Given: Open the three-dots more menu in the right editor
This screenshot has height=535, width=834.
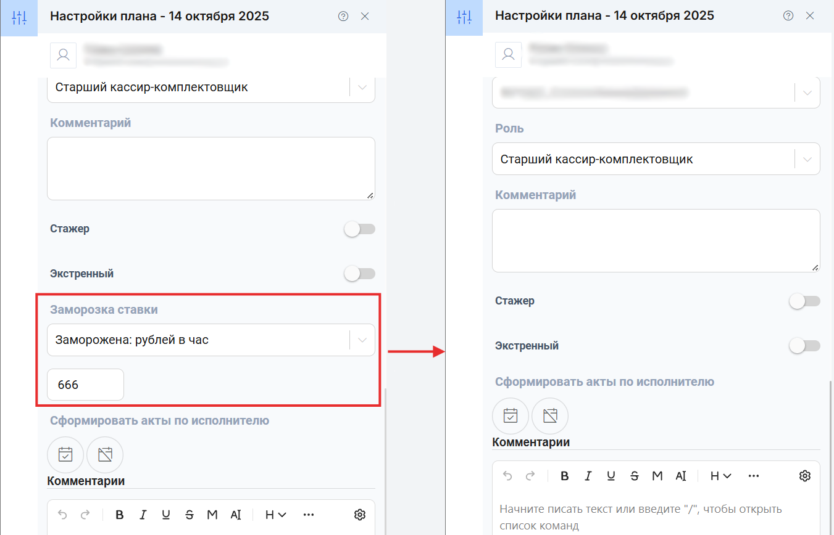Looking at the screenshot, I should coord(753,476).
